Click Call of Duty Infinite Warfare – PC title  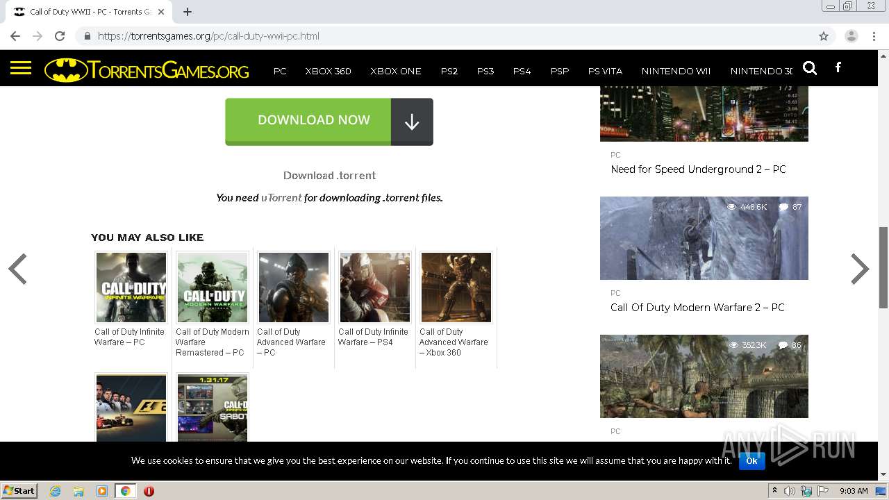click(x=129, y=337)
